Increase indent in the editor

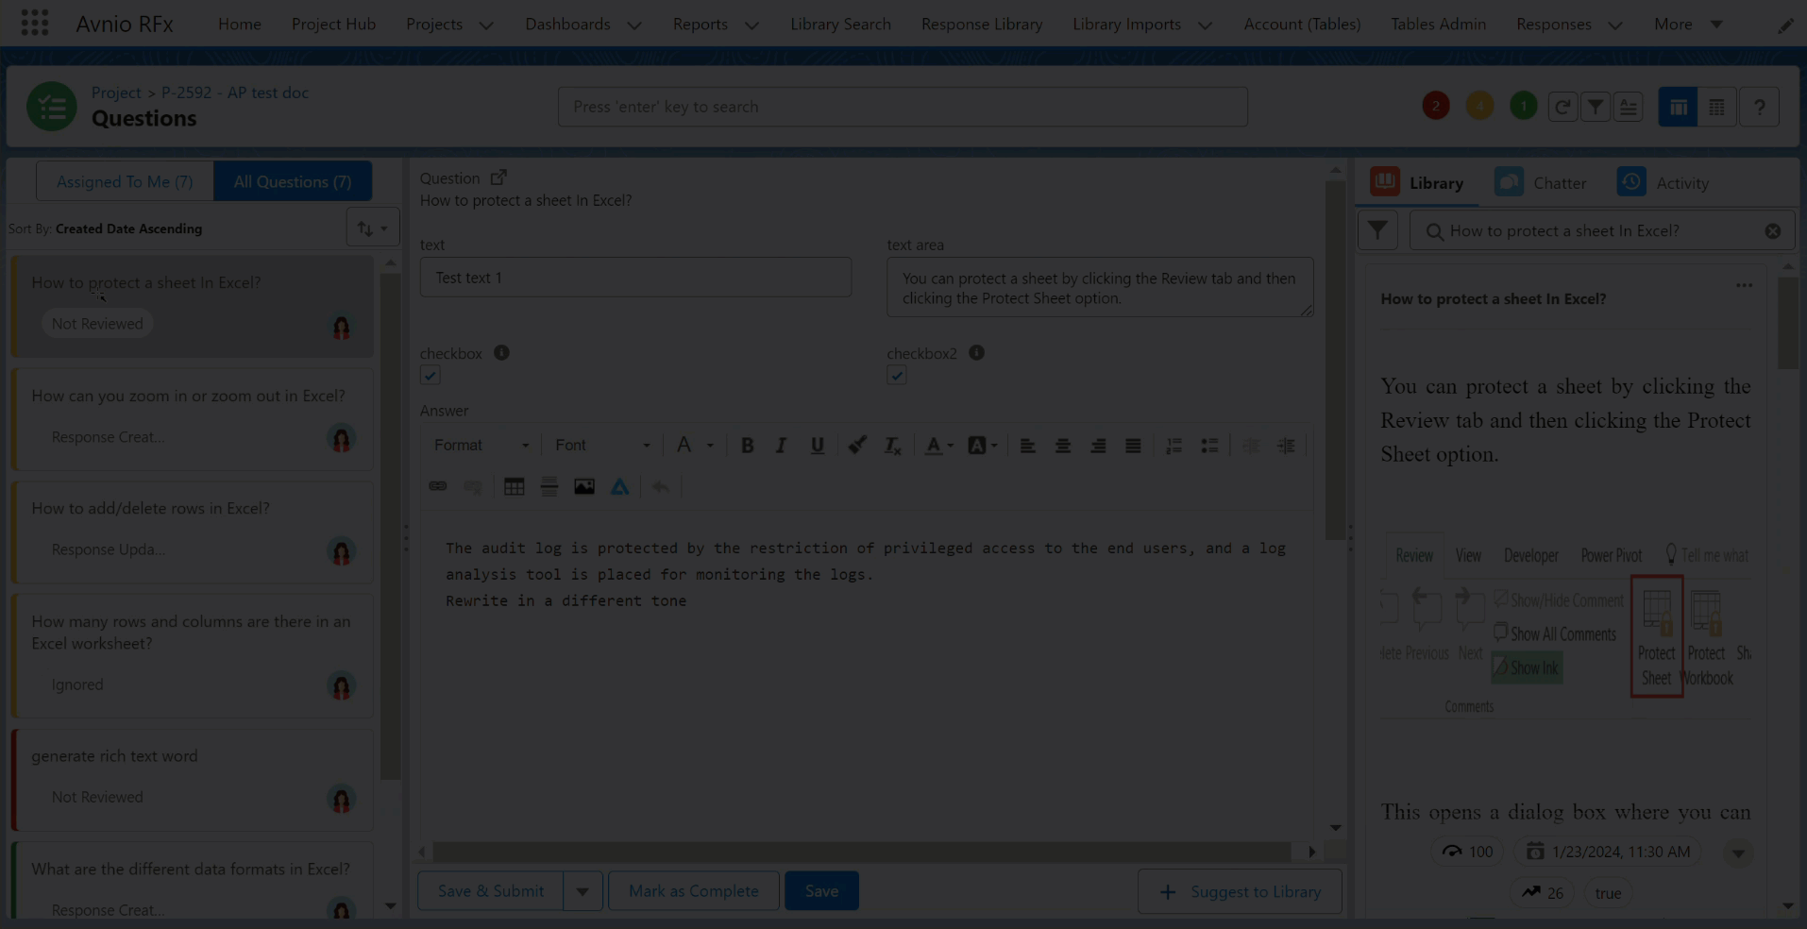tap(1286, 446)
